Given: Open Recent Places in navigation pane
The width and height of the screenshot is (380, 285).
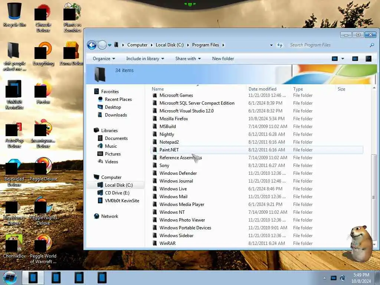Looking at the screenshot, I should pyautogui.click(x=118, y=99).
